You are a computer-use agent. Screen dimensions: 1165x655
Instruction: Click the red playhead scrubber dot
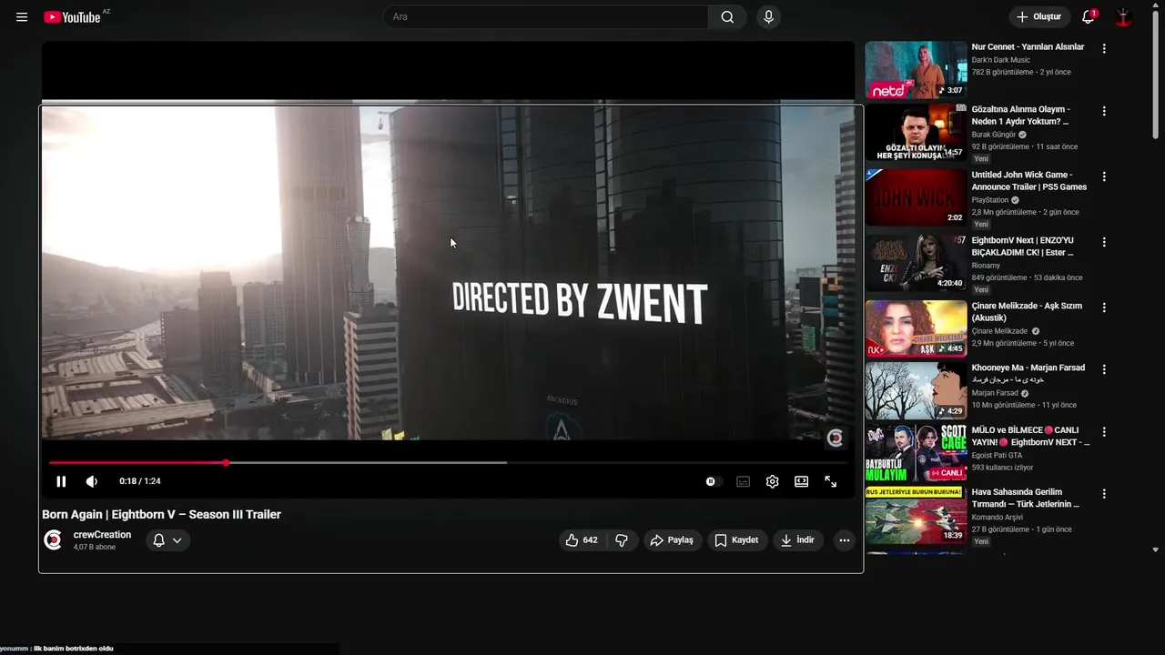[x=226, y=462]
